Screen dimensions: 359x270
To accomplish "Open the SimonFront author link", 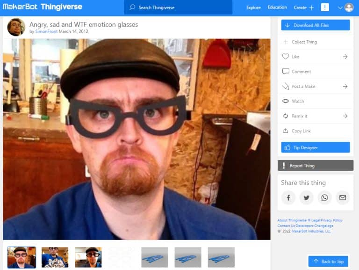I will (46, 32).
